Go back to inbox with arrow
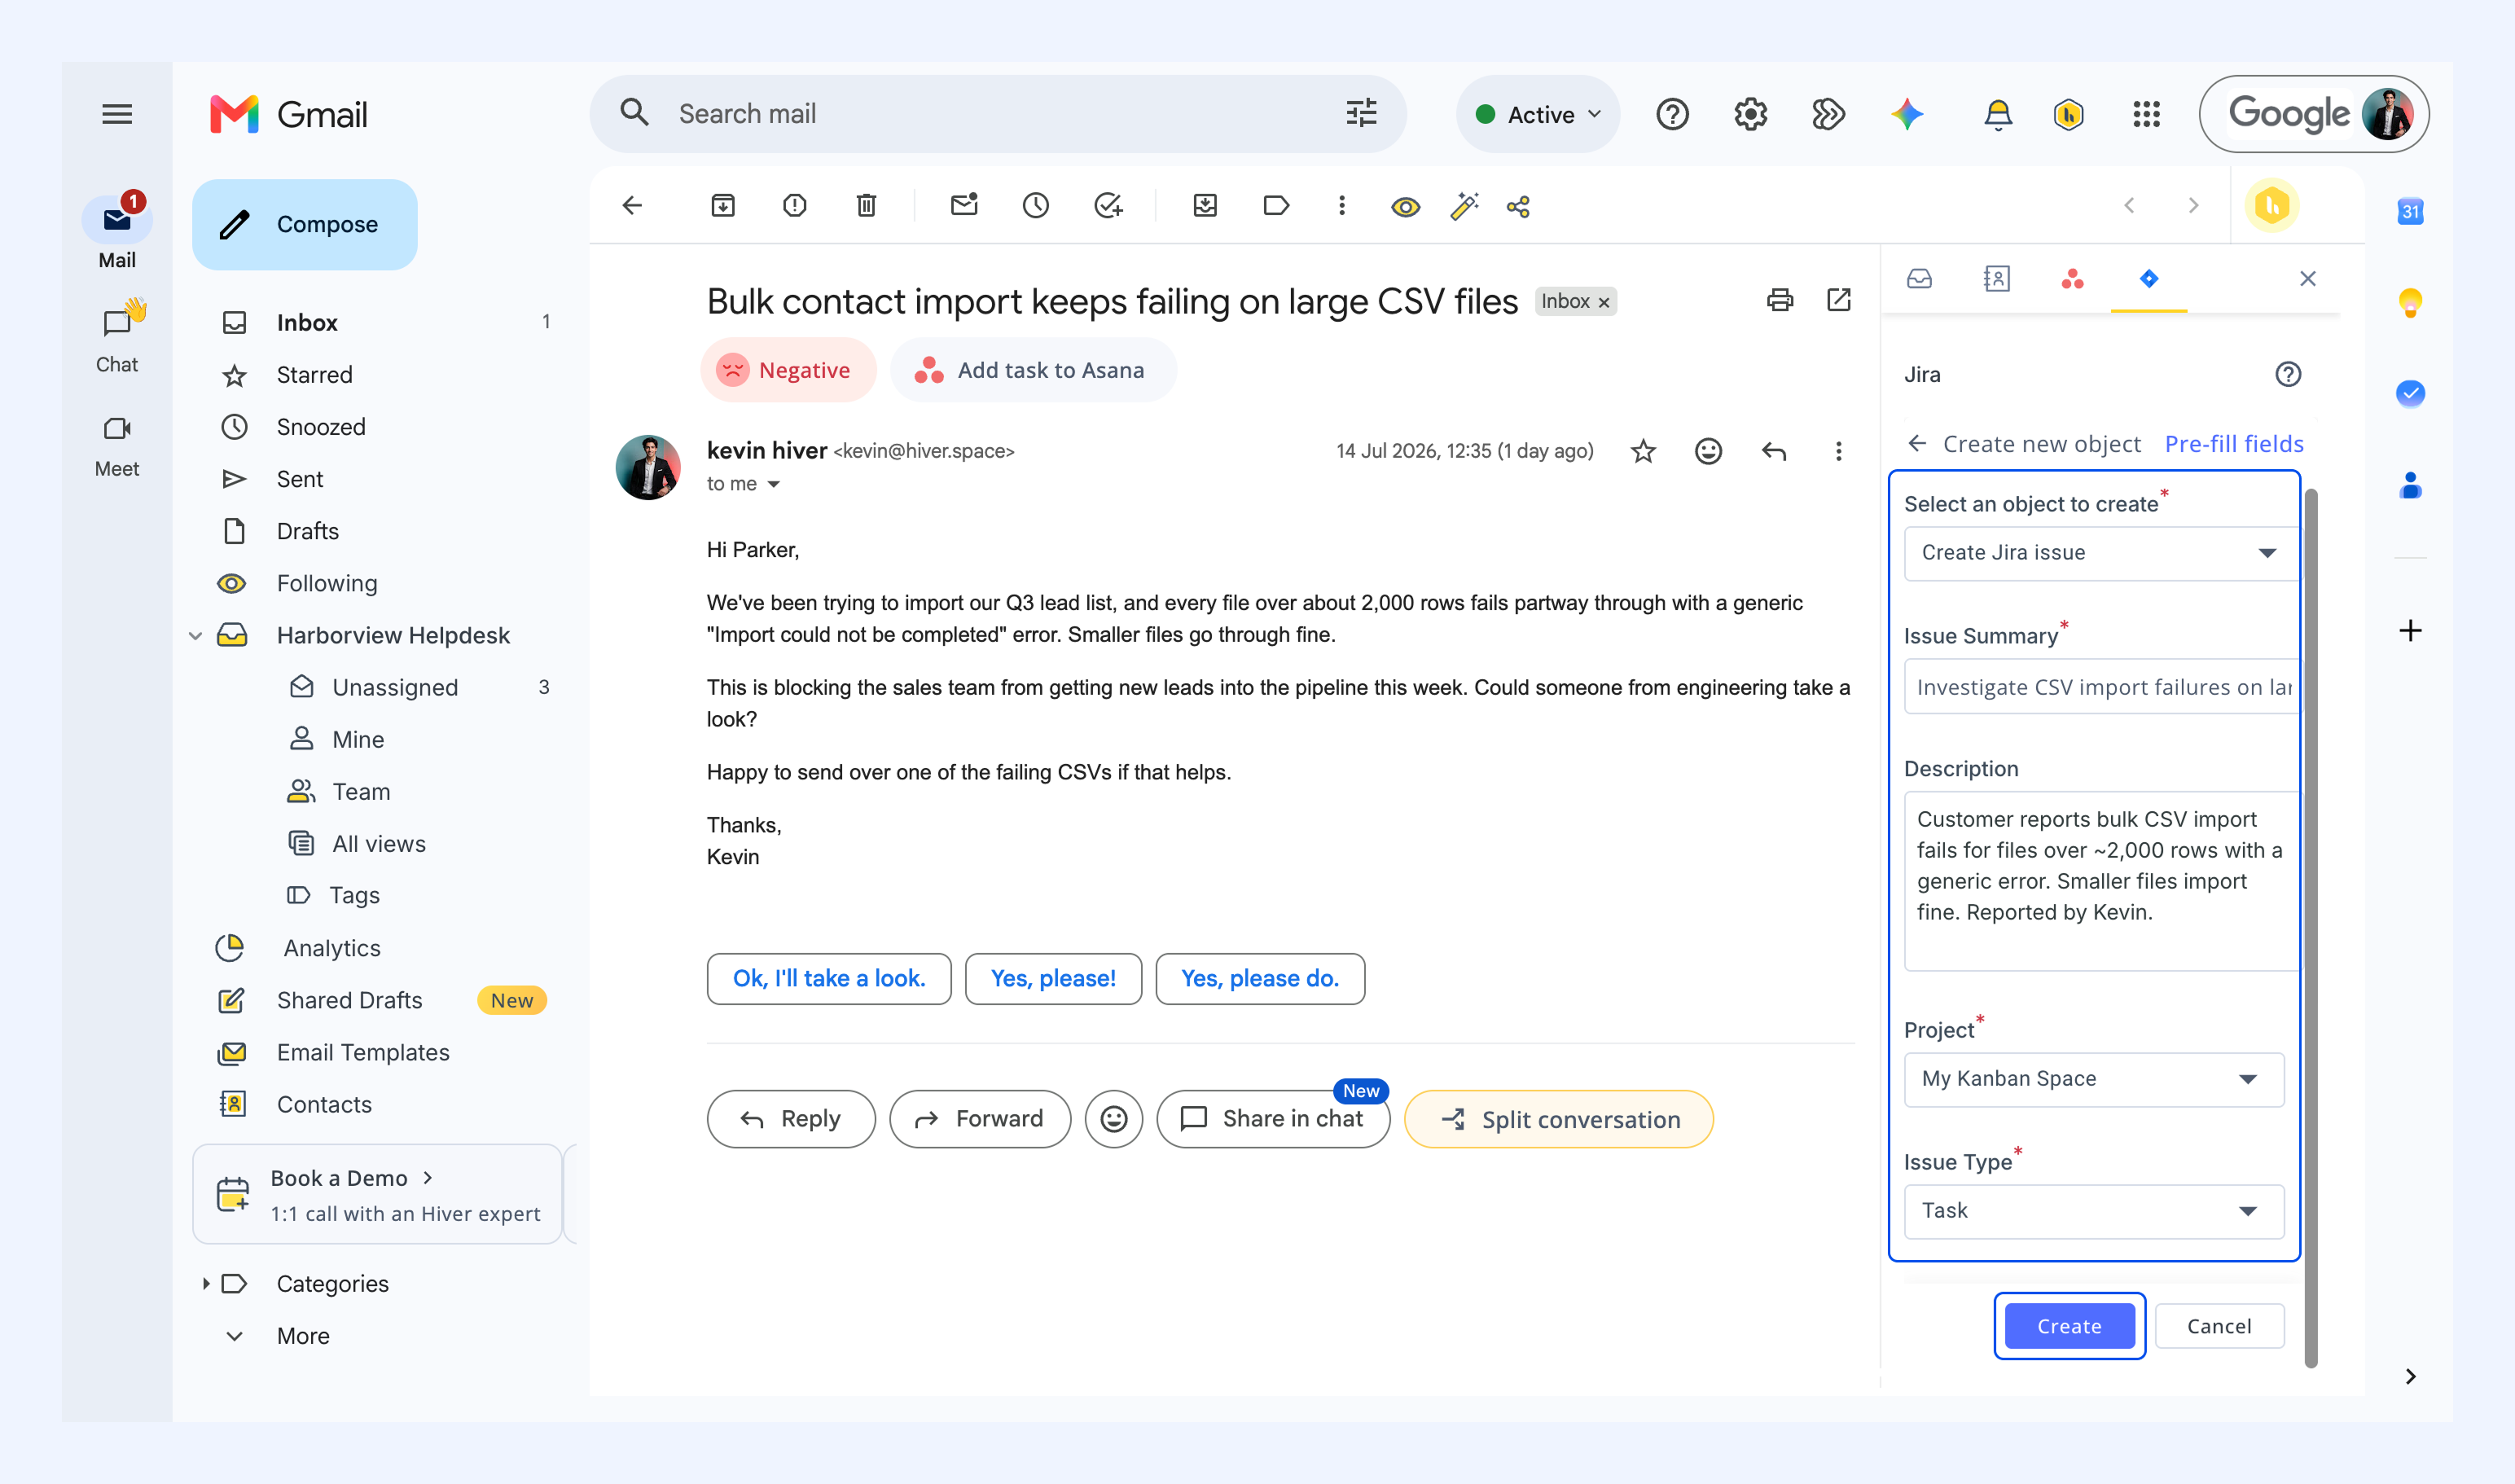2515x1484 pixels. click(x=632, y=206)
